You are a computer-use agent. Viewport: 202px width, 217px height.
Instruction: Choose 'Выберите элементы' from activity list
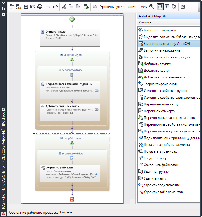click(x=169, y=30)
